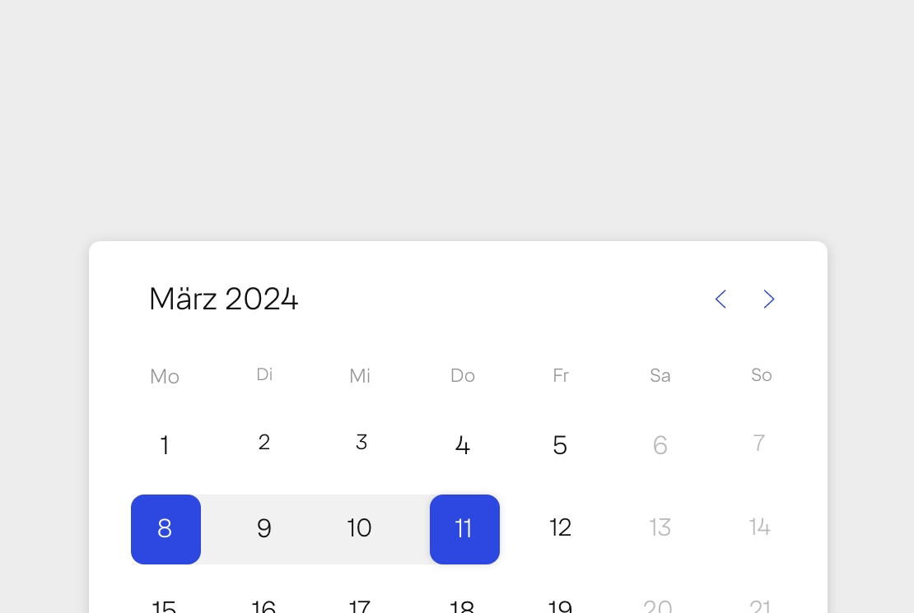The image size is (914, 613).
Task: Select March 5 on the calendar
Action: pos(560,445)
